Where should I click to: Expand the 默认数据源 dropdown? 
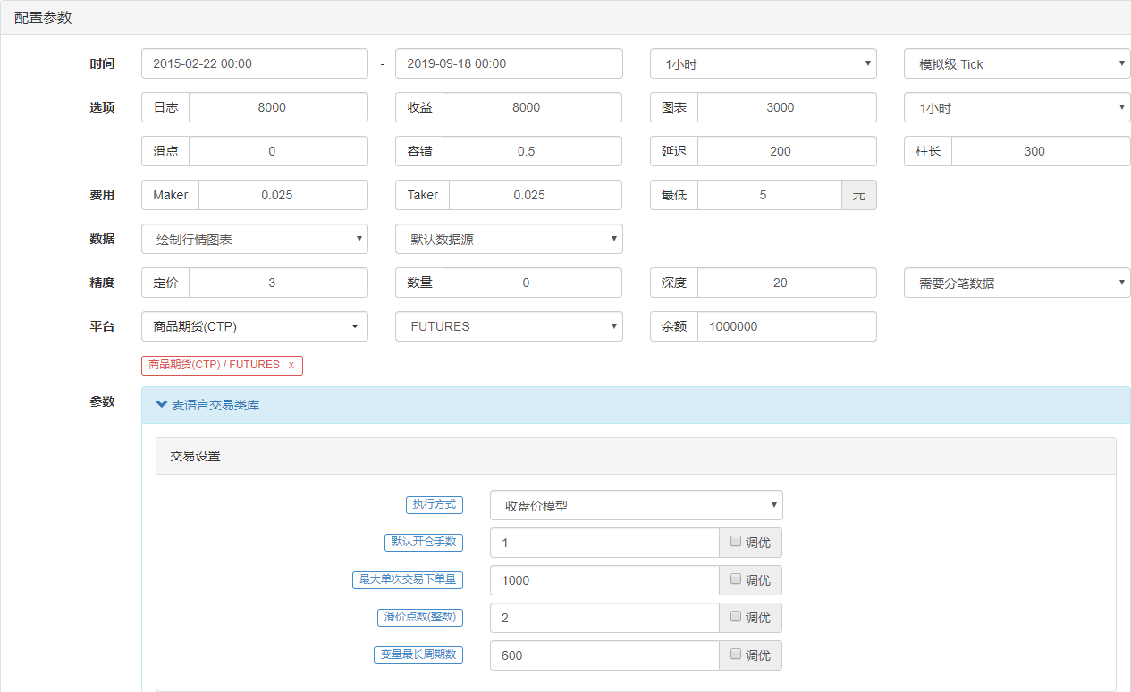pos(508,239)
